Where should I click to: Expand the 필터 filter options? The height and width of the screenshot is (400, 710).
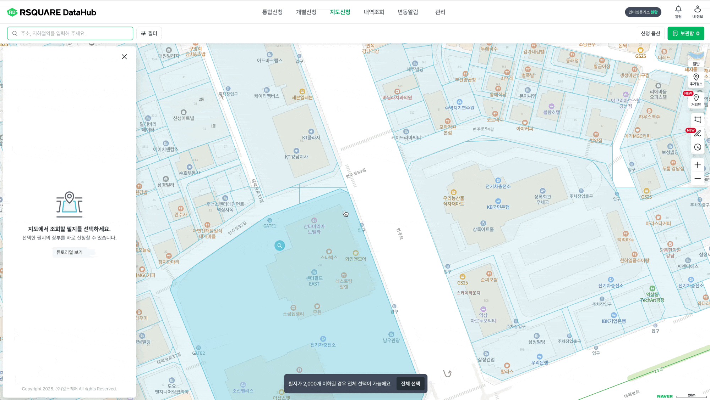pos(149,33)
